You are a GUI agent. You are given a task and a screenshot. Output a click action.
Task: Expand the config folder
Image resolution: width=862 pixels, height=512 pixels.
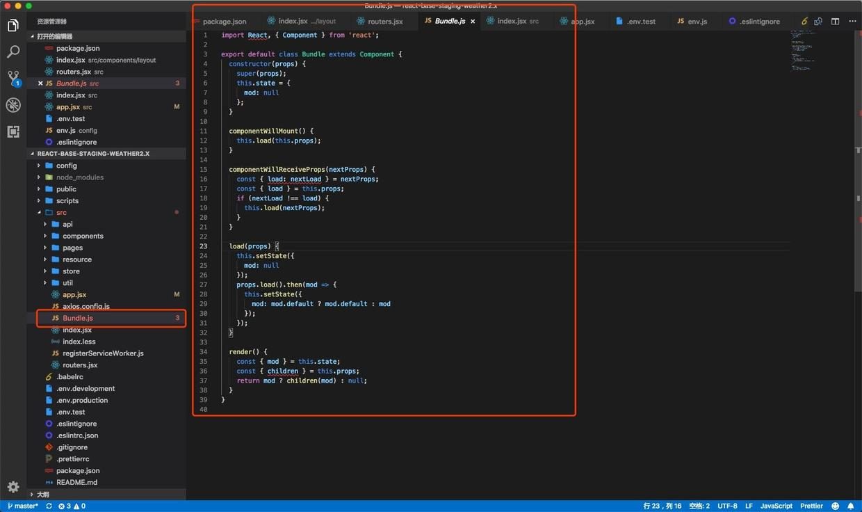pyautogui.click(x=66, y=166)
